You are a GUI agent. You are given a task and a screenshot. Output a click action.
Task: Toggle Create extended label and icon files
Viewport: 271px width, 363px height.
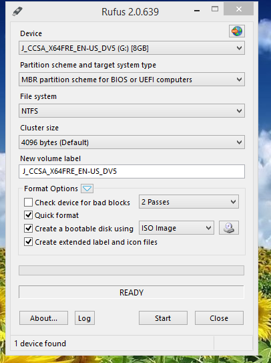pyautogui.click(x=28, y=242)
